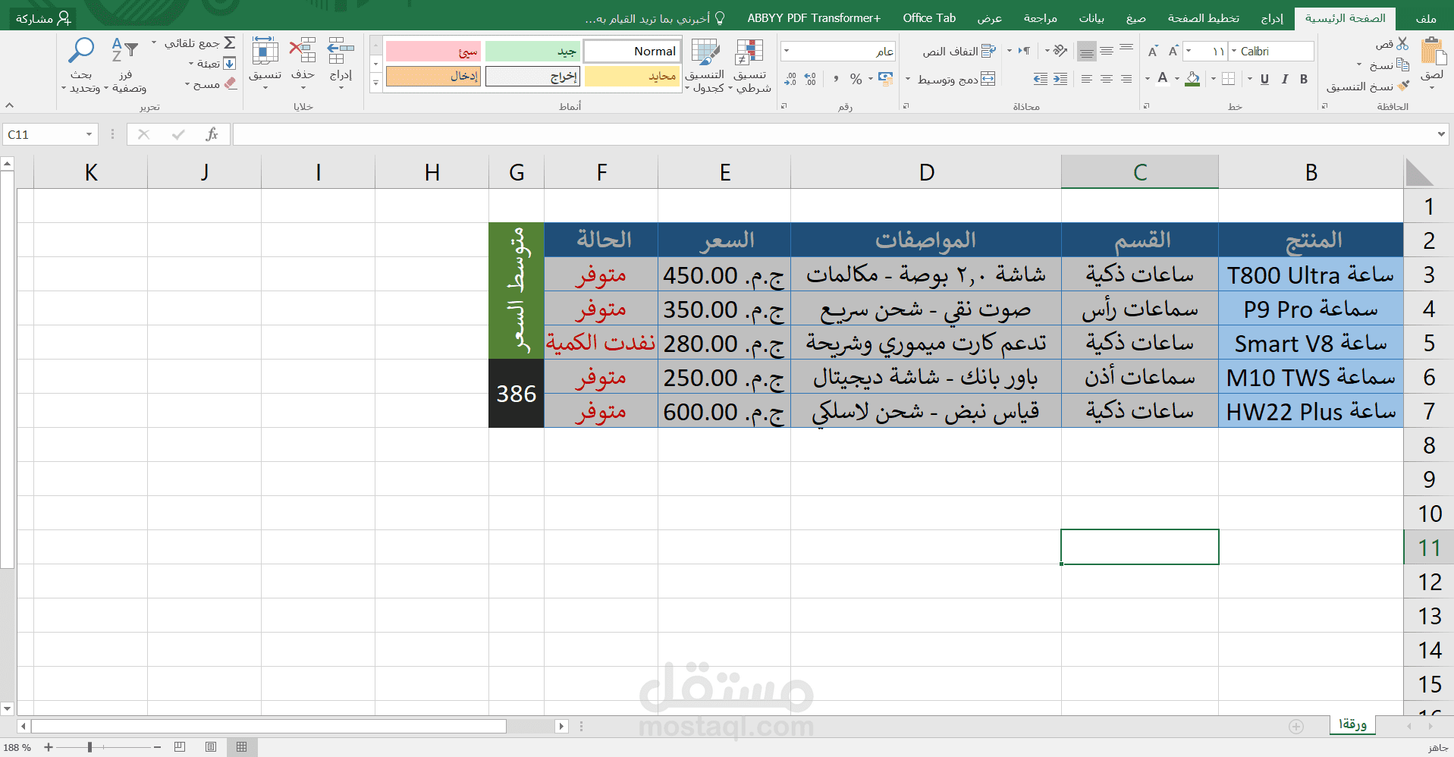Switch to the Formulas (صيغ) tab

coord(1135,18)
